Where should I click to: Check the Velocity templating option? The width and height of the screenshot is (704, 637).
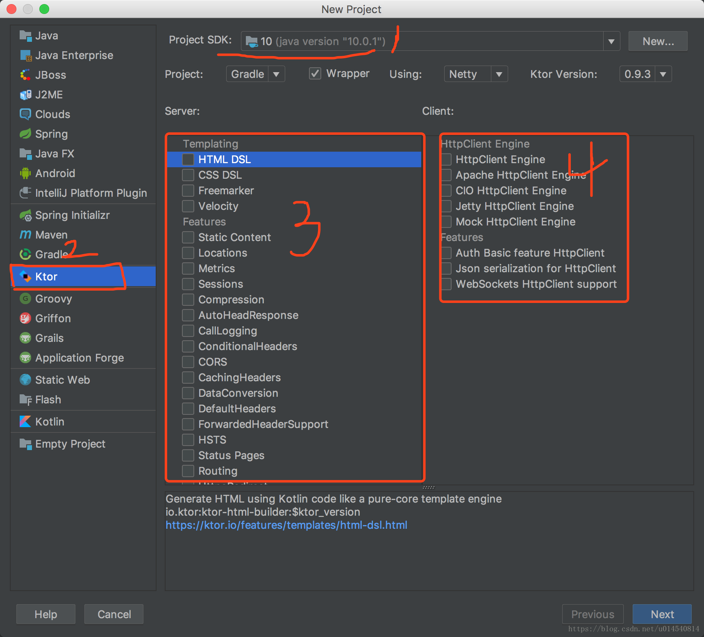tap(188, 206)
